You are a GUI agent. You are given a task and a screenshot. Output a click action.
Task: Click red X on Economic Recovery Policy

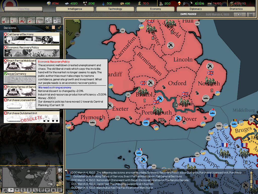pos(6,47)
